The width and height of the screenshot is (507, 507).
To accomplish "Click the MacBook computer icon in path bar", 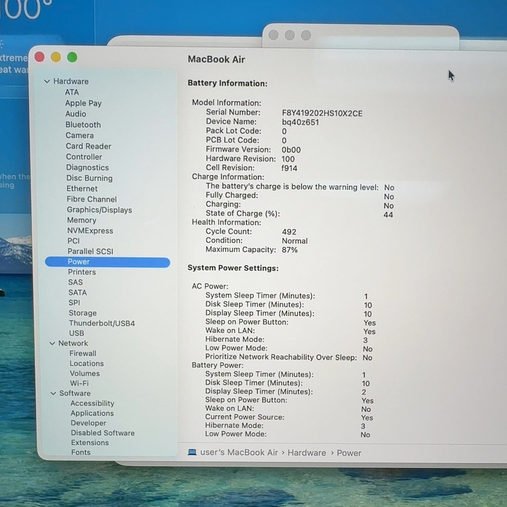I will point(192,452).
